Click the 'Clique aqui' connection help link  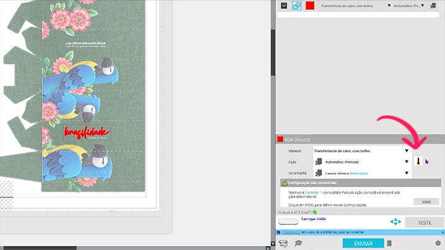pyautogui.click(x=291, y=232)
